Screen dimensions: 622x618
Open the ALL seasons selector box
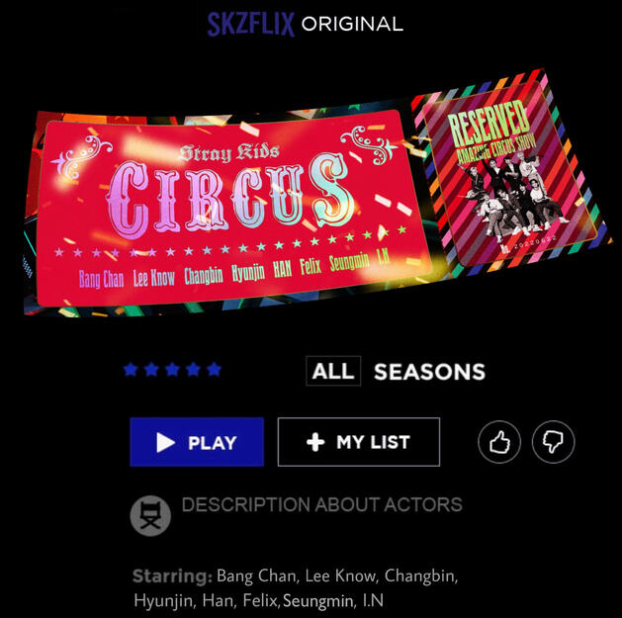333,371
